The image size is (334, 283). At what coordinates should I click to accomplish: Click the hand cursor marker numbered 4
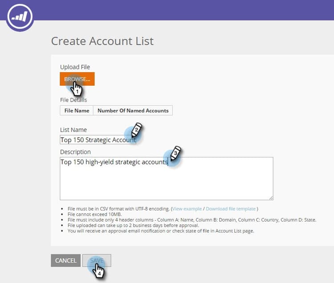pyautogui.click(x=98, y=271)
